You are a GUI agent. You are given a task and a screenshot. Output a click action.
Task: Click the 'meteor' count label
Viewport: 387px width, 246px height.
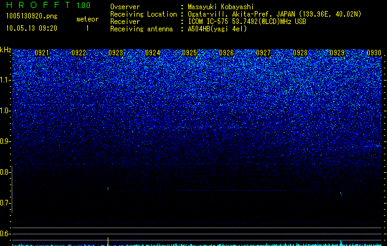click(x=87, y=19)
